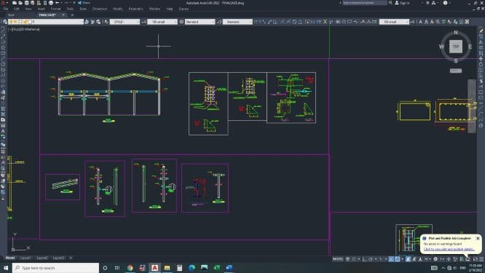Select the Multiline Text tool
Viewport: 485px width, 273px height.
click(421, 22)
